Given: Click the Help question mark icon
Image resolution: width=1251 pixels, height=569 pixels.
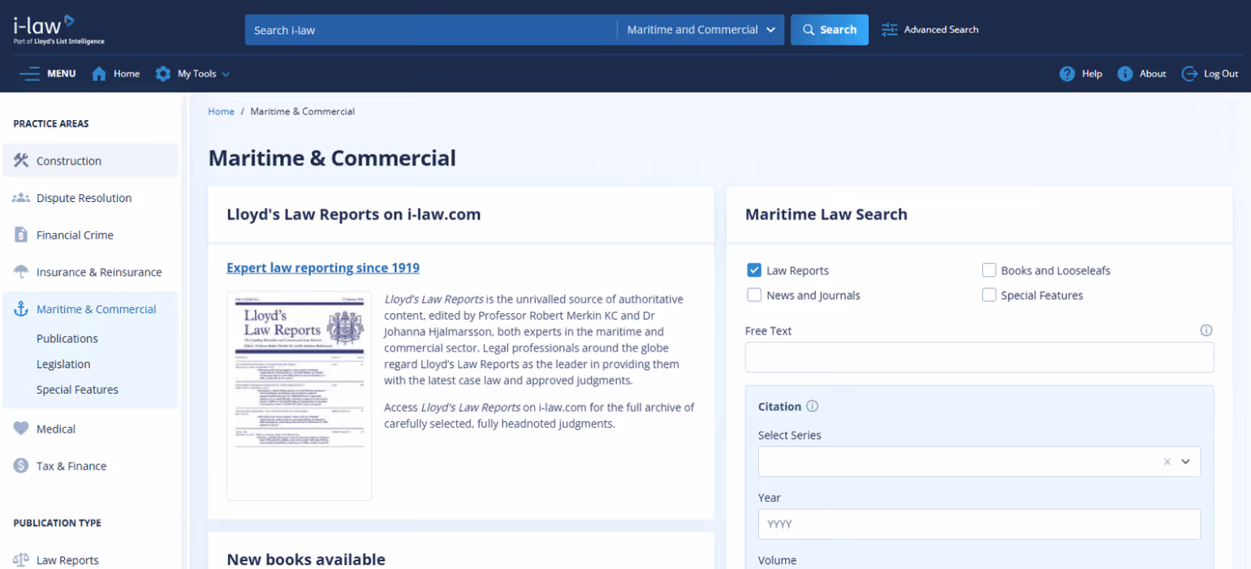Looking at the screenshot, I should 1068,74.
